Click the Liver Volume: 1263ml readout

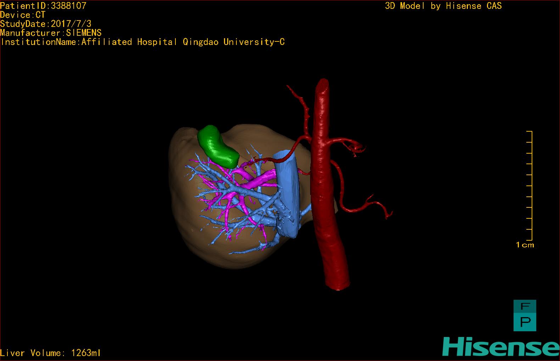pyautogui.click(x=50, y=353)
